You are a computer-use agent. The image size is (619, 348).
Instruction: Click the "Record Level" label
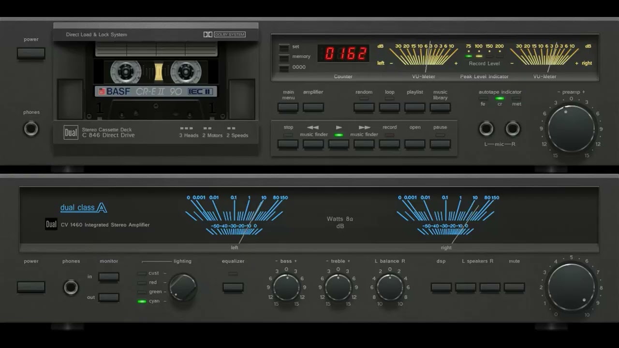(x=484, y=63)
